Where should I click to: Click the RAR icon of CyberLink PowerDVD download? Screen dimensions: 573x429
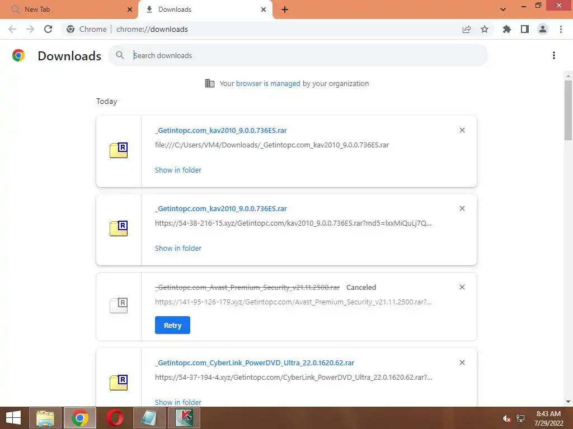[119, 383]
